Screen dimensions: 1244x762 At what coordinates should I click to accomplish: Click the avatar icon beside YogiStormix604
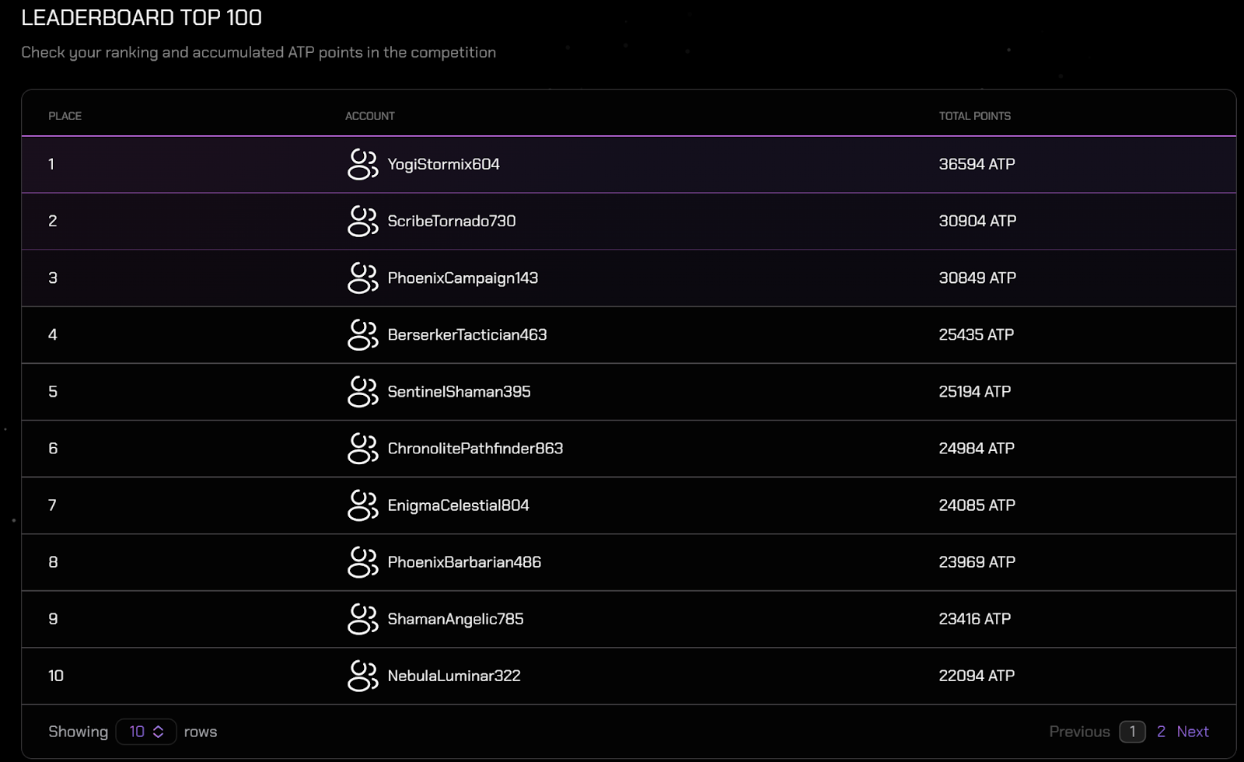[362, 164]
